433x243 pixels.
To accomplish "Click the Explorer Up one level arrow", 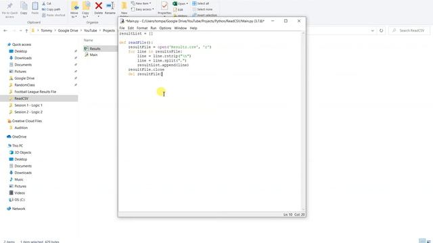I will click(26, 30).
